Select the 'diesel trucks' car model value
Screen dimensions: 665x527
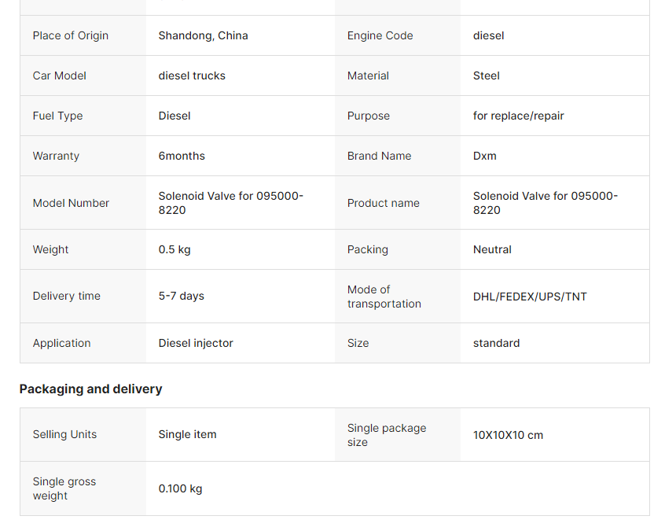click(x=192, y=76)
